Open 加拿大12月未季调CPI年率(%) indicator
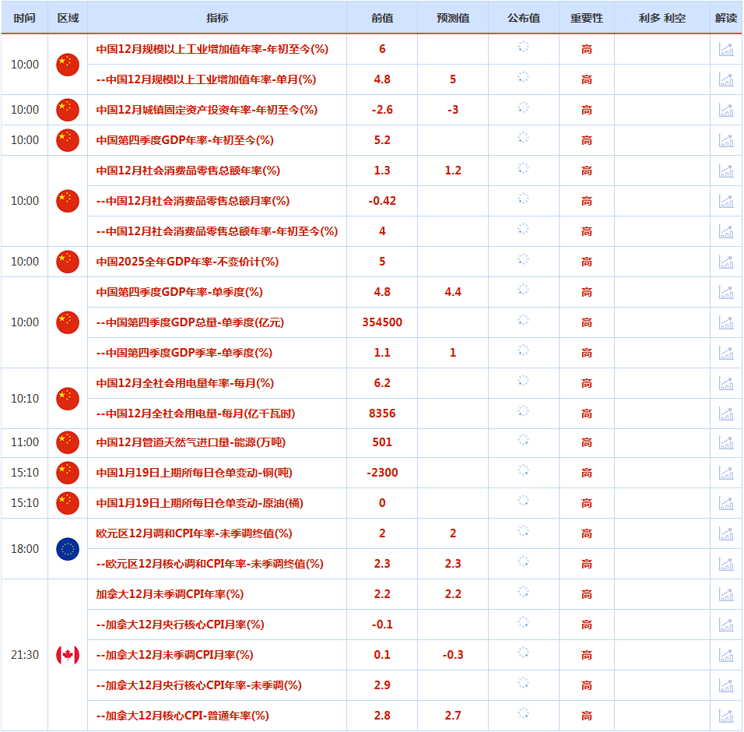The width and height of the screenshot is (744, 732). pyautogui.click(x=170, y=595)
